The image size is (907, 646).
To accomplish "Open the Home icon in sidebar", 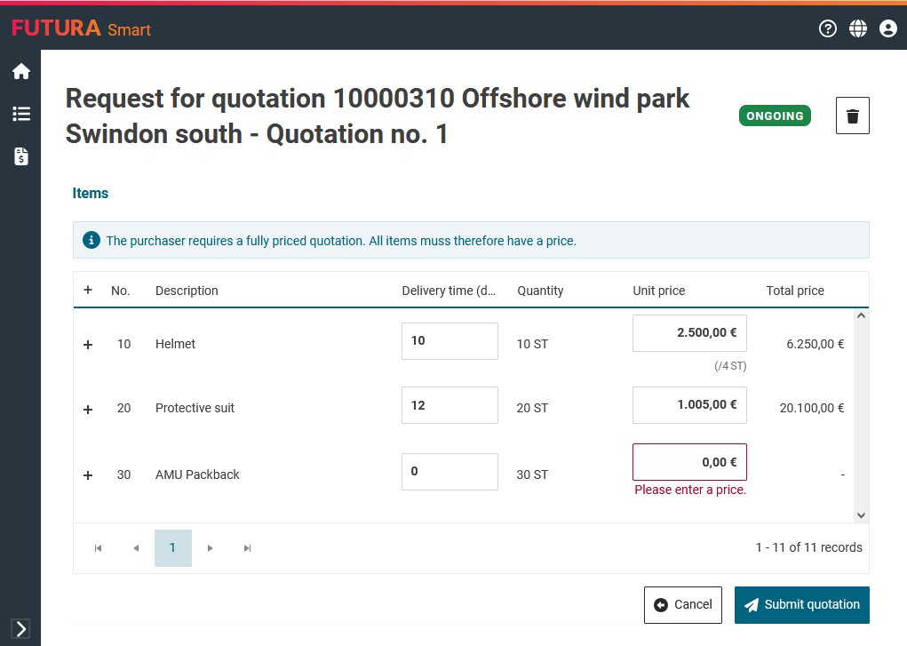I will click(20, 72).
